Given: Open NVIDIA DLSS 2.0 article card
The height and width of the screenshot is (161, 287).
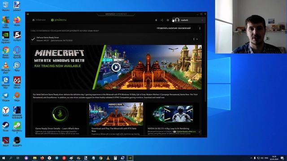Looking at the screenshot, I should (x=172, y=119).
